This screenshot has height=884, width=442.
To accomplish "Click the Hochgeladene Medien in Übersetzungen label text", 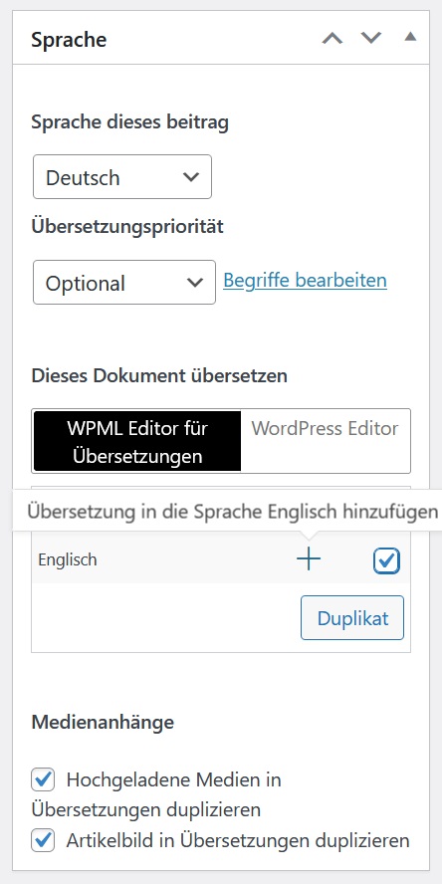I will [x=156, y=795].
